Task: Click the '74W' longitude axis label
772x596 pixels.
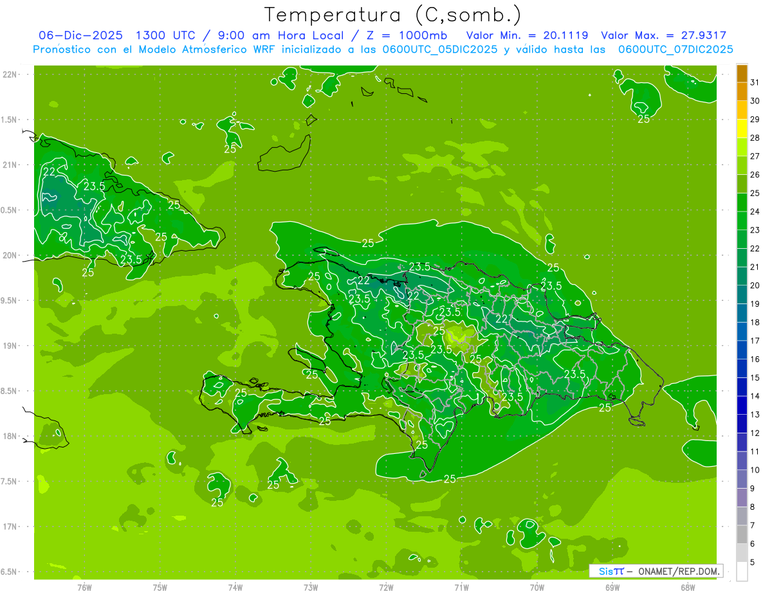Action: pos(235,587)
